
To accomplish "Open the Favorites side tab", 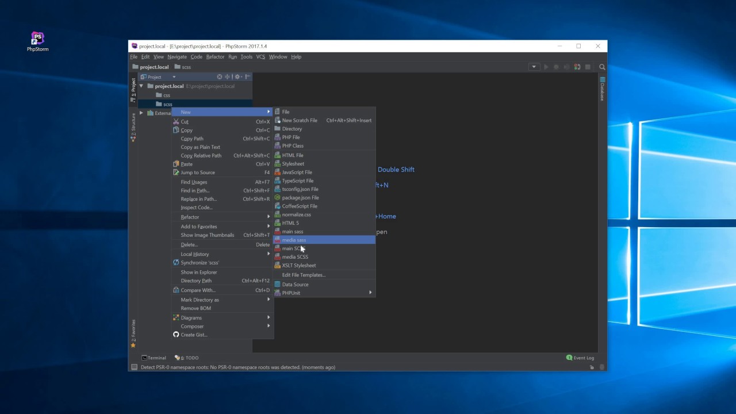I will (x=133, y=333).
